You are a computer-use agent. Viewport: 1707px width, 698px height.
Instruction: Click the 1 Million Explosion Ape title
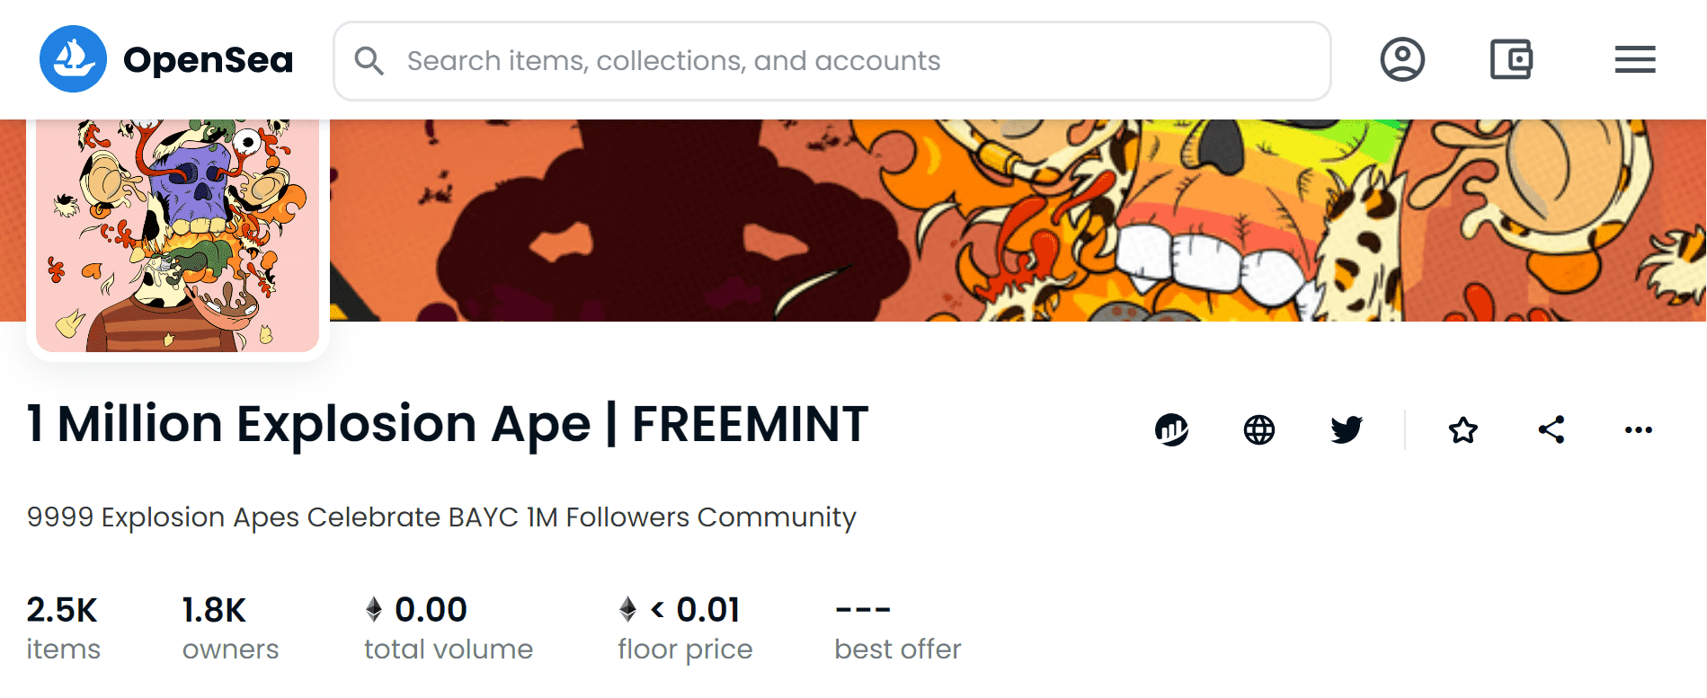click(447, 424)
